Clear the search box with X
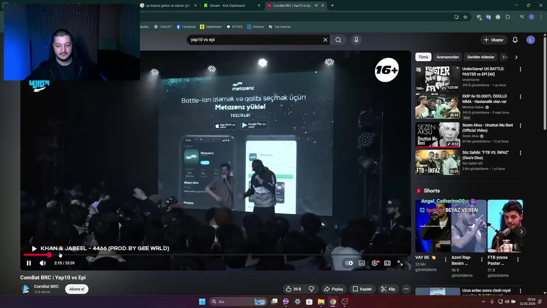547x308 pixels. click(325, 40)
